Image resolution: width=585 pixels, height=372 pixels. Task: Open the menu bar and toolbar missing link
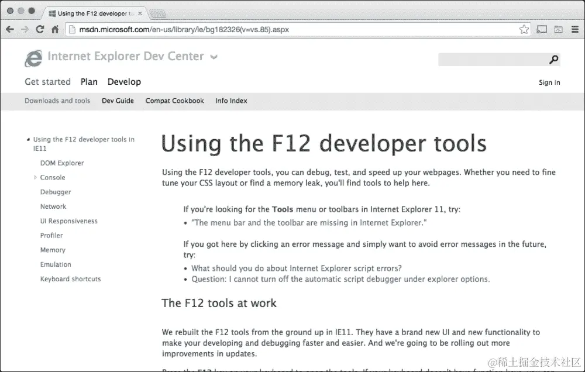point(309,223)
